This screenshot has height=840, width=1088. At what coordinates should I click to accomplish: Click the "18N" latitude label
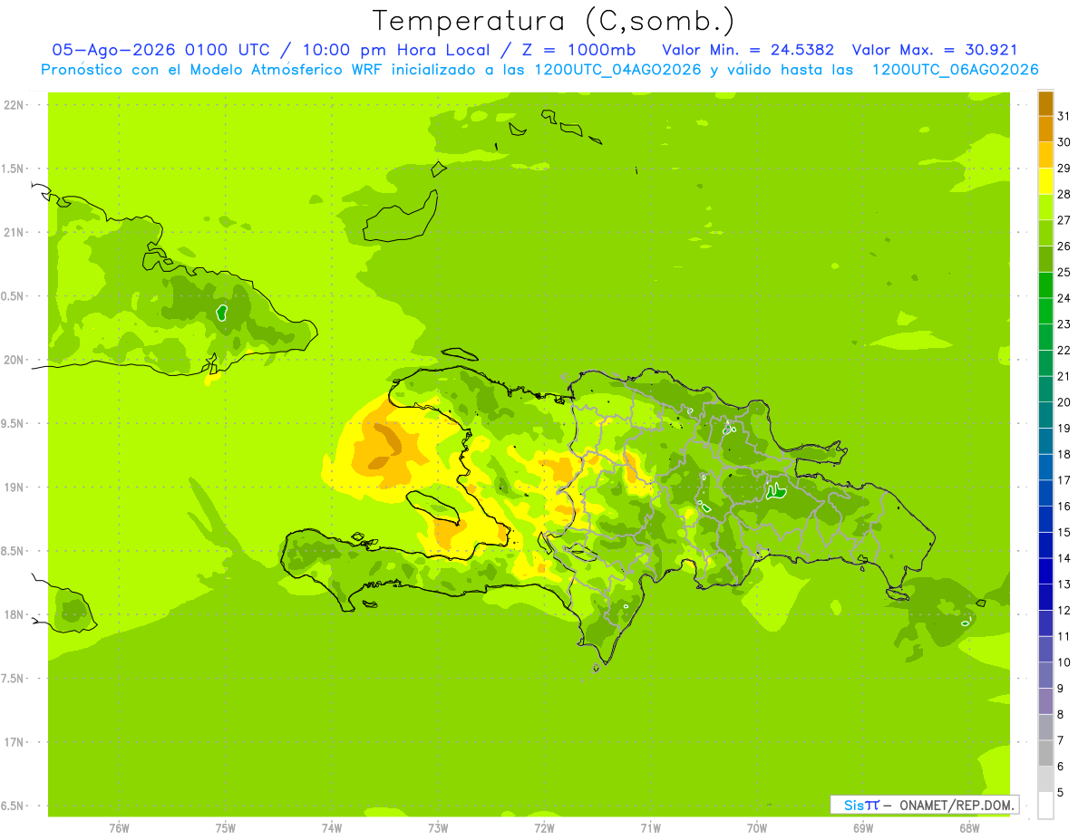pos(15,614)
